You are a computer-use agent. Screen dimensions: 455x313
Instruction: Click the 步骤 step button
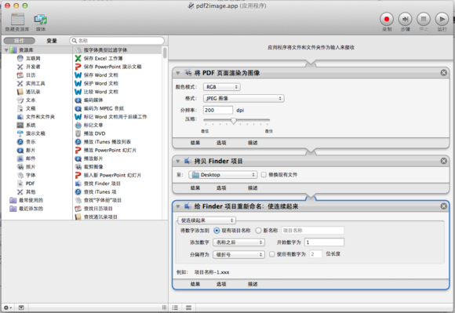point(405,19)
